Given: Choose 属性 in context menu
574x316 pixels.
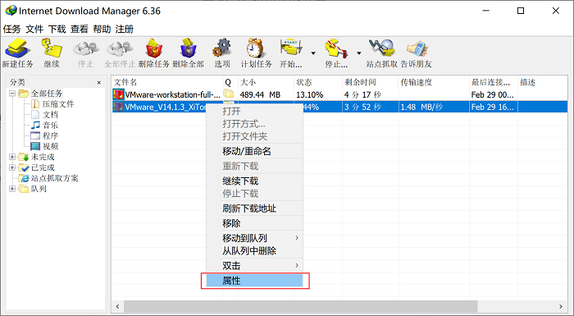Looking at the screenshot, I should [254, 281].
